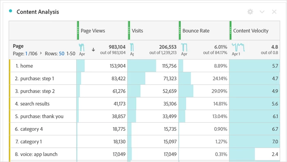Open the Content Analysis panel settings gear
This screenshot has width=287, height=162.
point(250,12)
